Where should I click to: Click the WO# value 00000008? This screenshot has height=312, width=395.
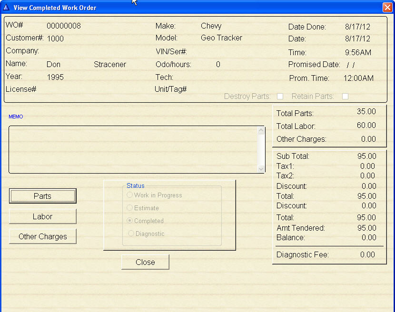64,26
